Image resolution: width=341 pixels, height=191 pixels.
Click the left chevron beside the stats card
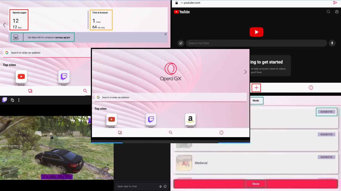4,25
